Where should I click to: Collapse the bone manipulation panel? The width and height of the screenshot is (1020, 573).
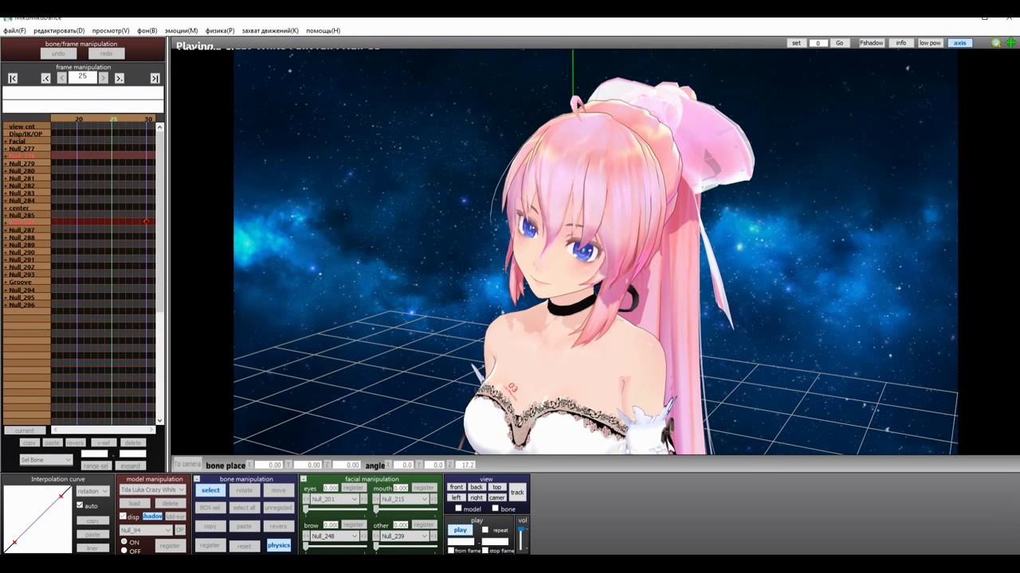click(197, 479)
